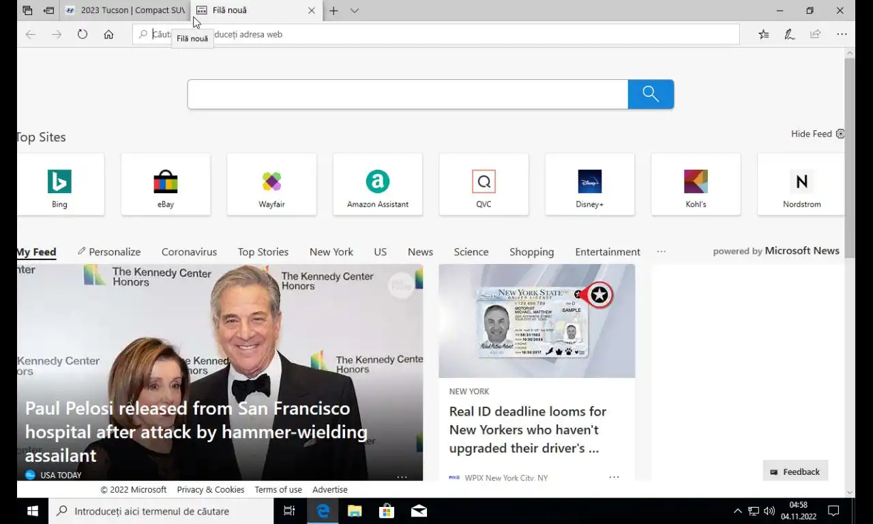Open the QVC top site tile
Screen dimensions: 873x524
point(484,184)
